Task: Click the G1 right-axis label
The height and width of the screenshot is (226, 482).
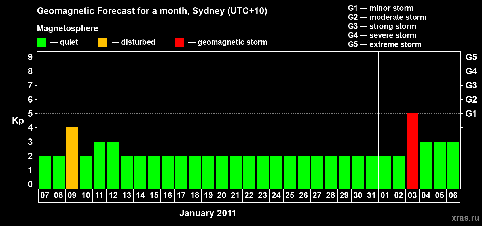Action: (x=471, y=114)
